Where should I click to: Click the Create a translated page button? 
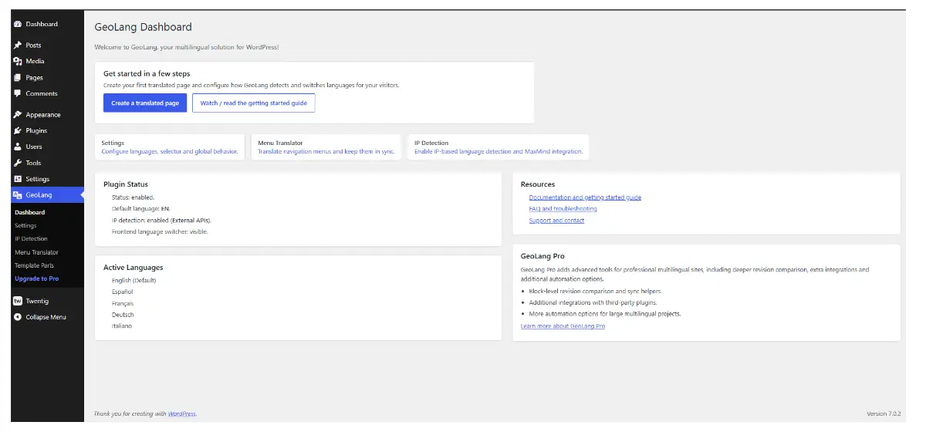click(x=145, y=103)
